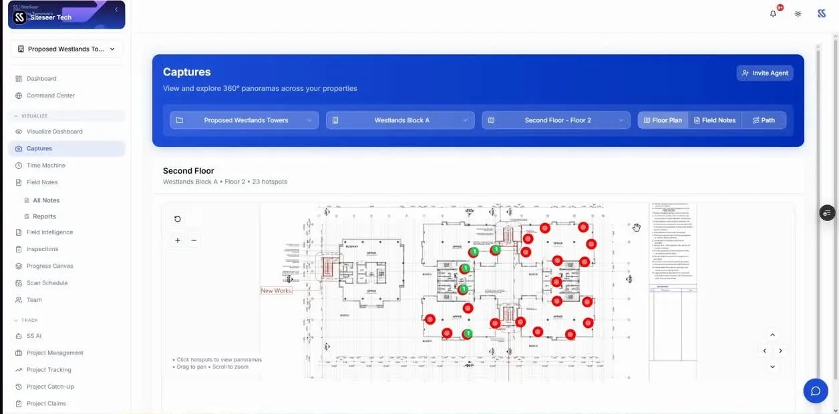The width and height of the screenshot is (839, 414).
Task: Expand the Proposed Westlands Towers property dropdown
Action: click(x=244, y=120)
